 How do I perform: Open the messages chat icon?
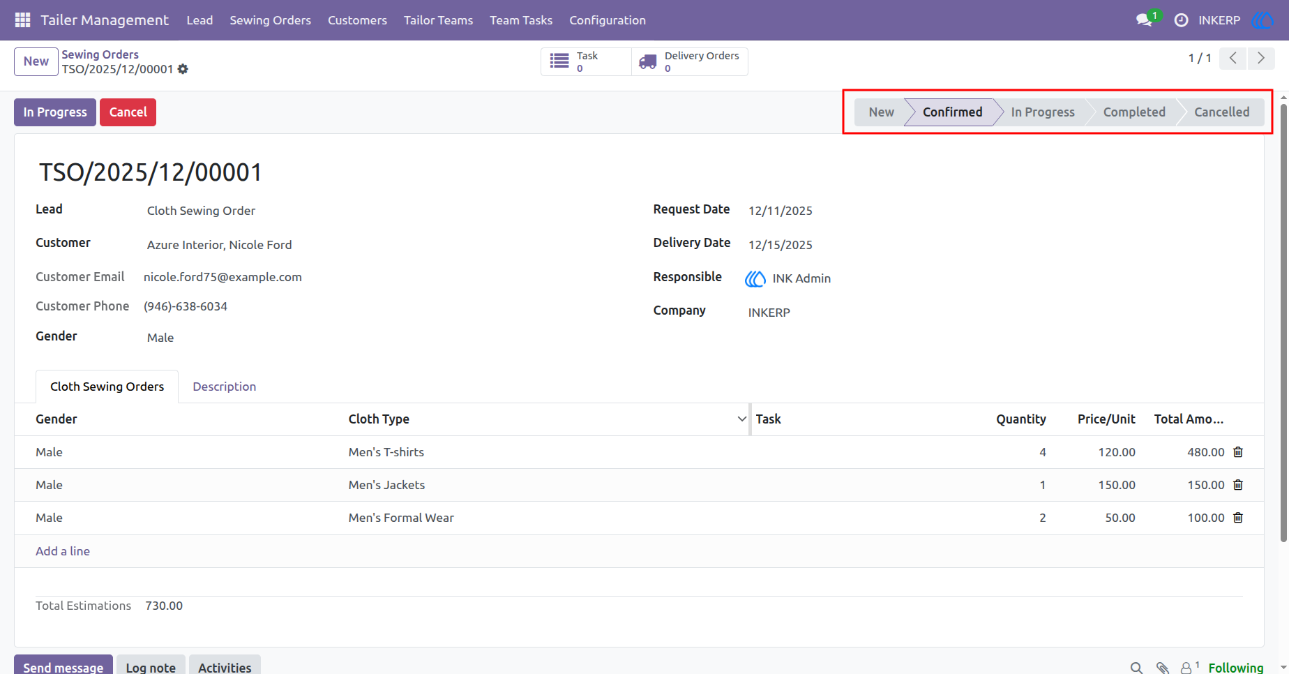[1144, 20]
